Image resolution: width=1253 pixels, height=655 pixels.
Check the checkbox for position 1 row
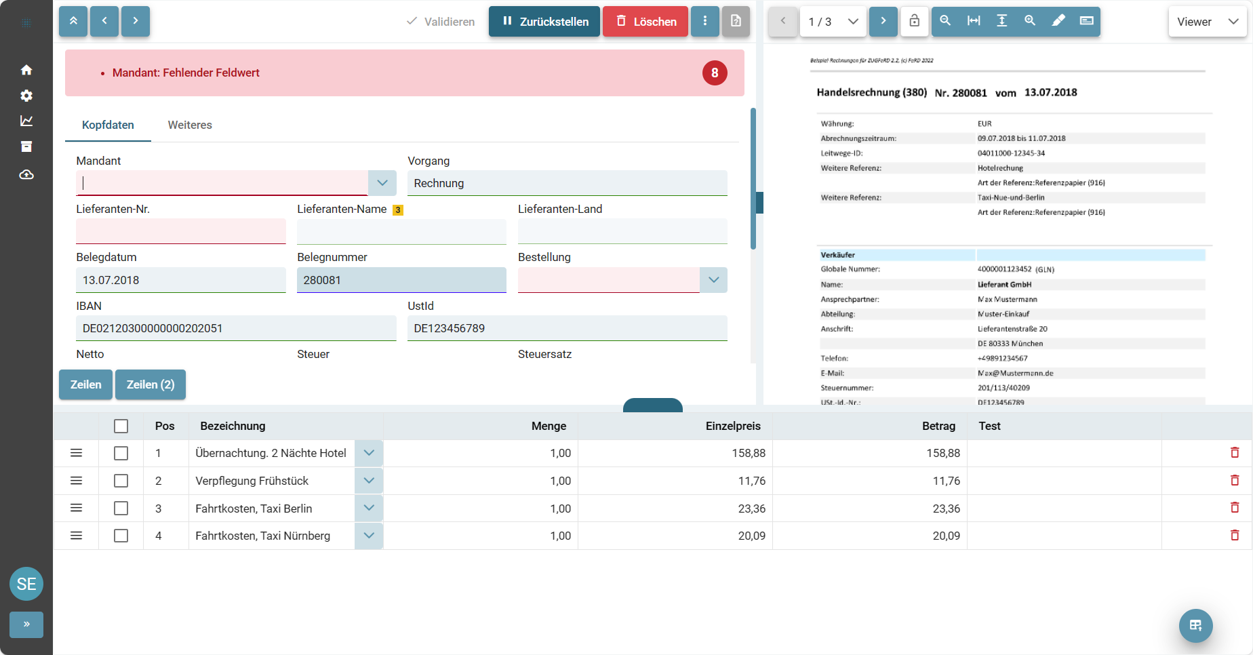[x=121, y=453]
